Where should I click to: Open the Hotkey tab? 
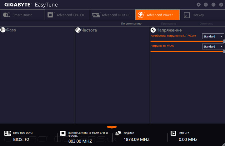(202, 15)
